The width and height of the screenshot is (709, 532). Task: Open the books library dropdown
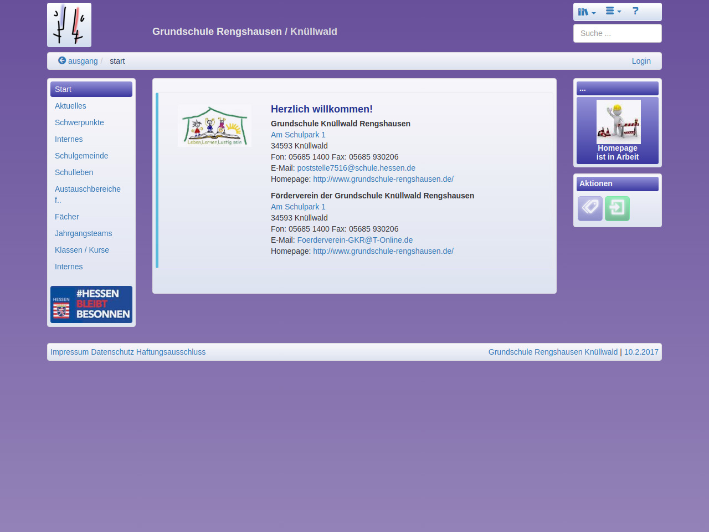[x=586, y=12]
